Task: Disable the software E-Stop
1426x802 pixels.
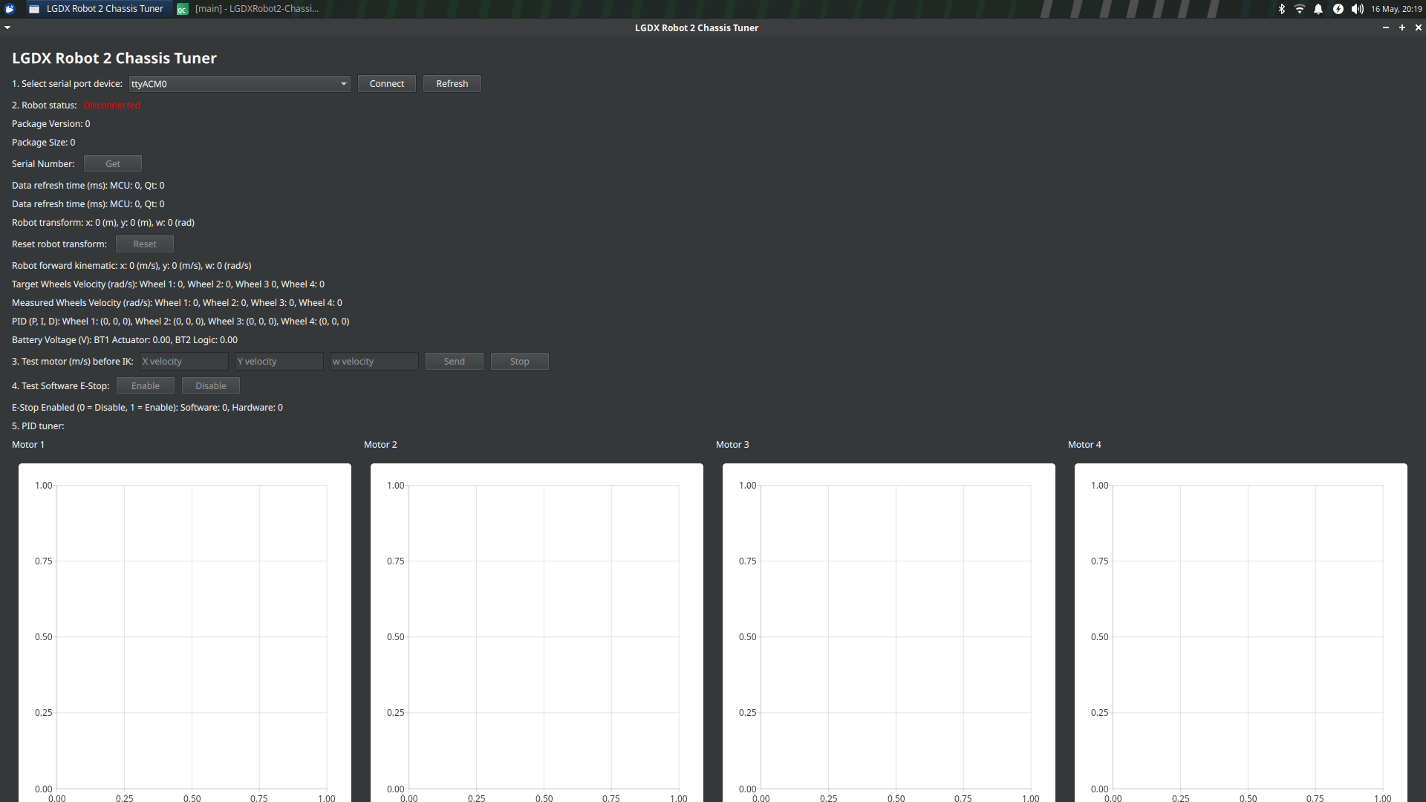Action: (x=211, y=386)
